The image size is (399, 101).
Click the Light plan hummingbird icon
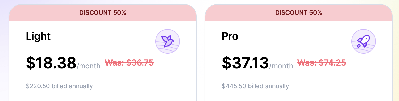click(168, 42)
